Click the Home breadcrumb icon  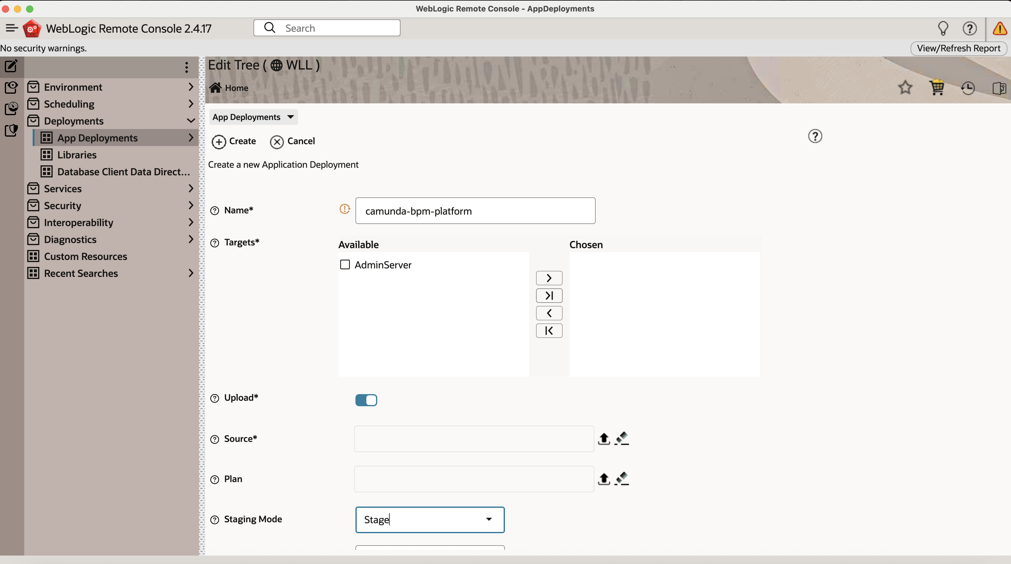pos(215,87)
